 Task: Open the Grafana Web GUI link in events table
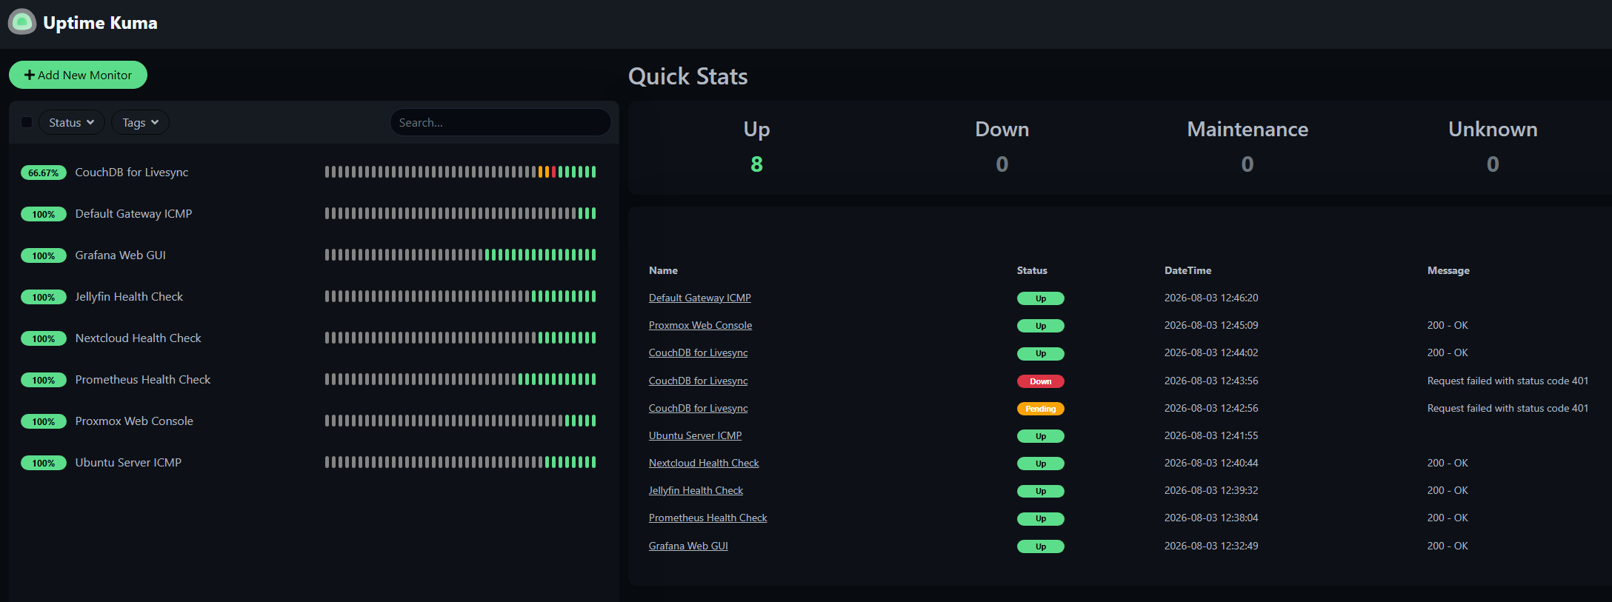(688, 546)
